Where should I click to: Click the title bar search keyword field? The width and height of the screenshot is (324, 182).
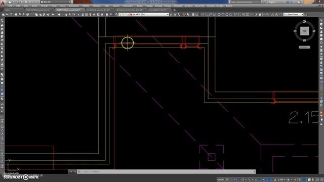(246, 2)
